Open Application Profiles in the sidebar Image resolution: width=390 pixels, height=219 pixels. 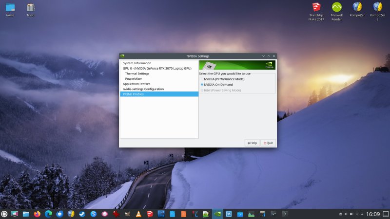(136, 84)
